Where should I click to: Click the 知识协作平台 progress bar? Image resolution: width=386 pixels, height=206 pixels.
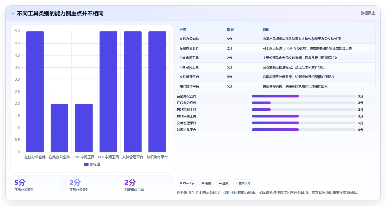[x=304, y=130]
